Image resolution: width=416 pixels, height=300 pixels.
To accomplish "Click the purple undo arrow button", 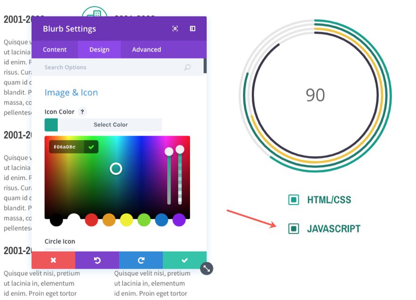I will coord(97,260).
